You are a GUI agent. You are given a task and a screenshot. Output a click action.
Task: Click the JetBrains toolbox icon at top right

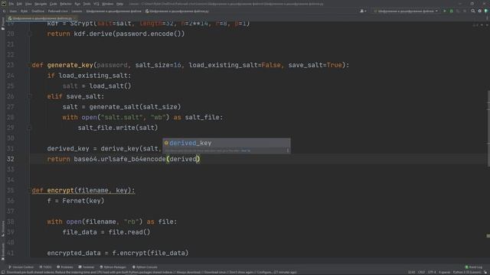[x=486, y=11]
